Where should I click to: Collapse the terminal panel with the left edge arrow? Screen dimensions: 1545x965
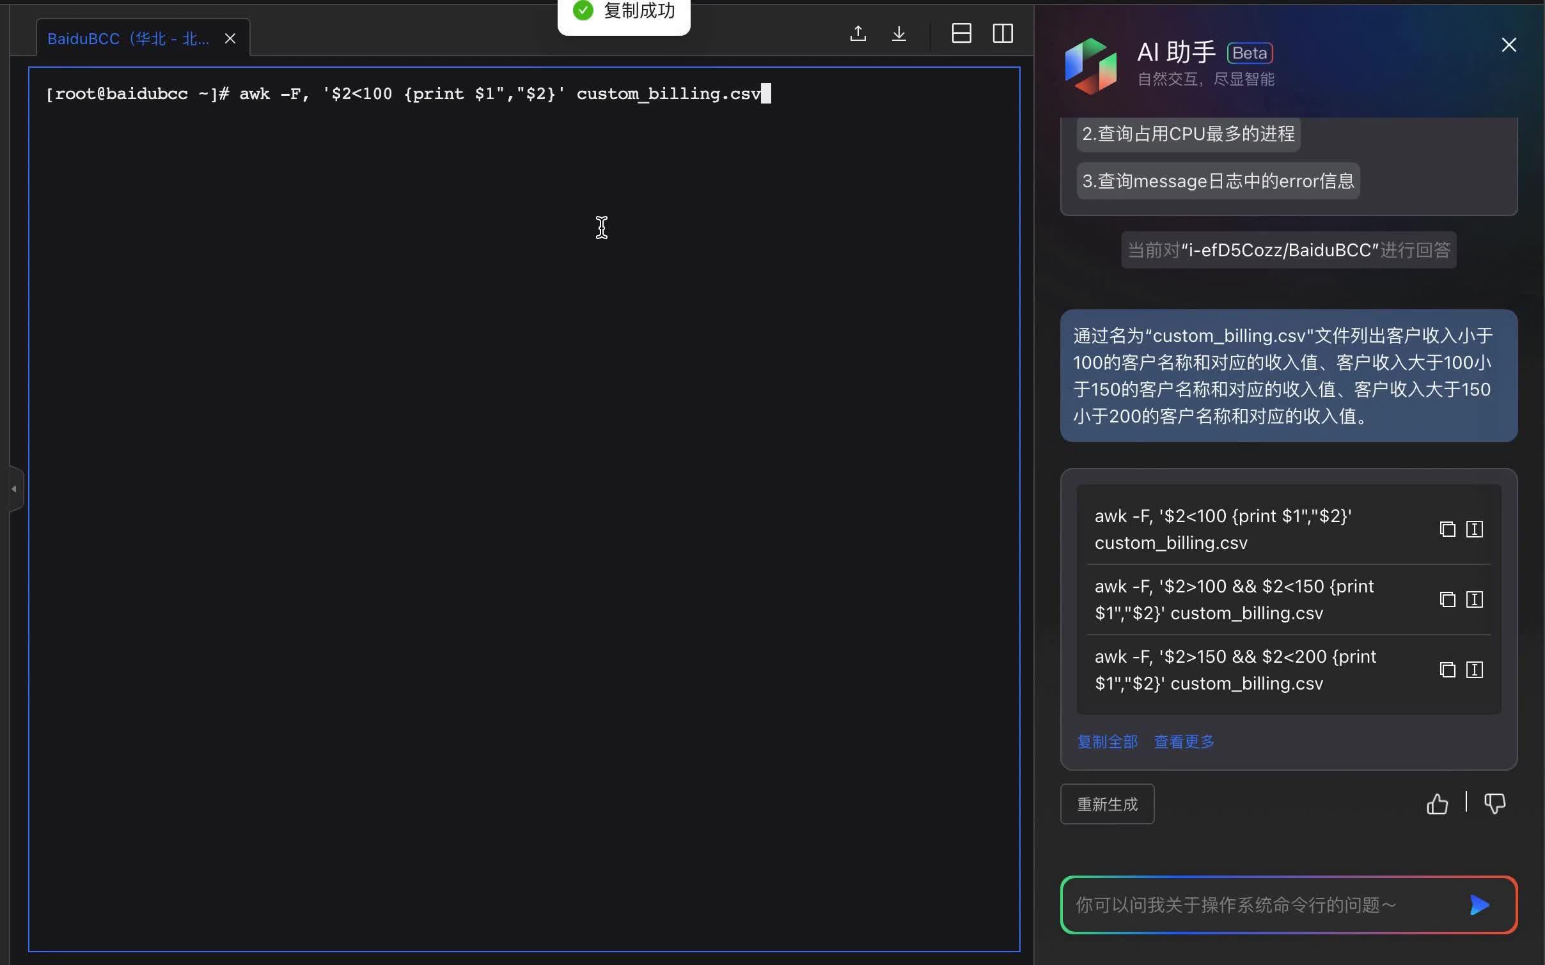click(x=13, y=489)
